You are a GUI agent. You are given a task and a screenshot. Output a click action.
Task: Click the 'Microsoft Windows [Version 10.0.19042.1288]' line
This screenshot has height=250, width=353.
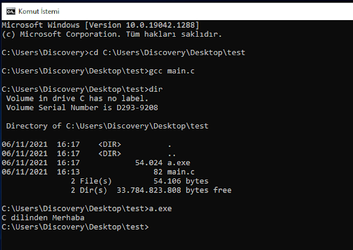pyautogui.click(x=100, y=25)
